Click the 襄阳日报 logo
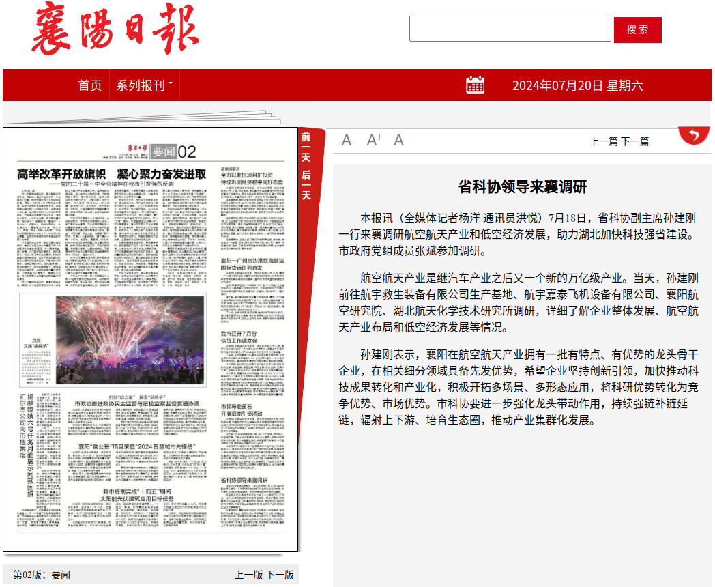 pyautogui.click(x=113, y=29)
